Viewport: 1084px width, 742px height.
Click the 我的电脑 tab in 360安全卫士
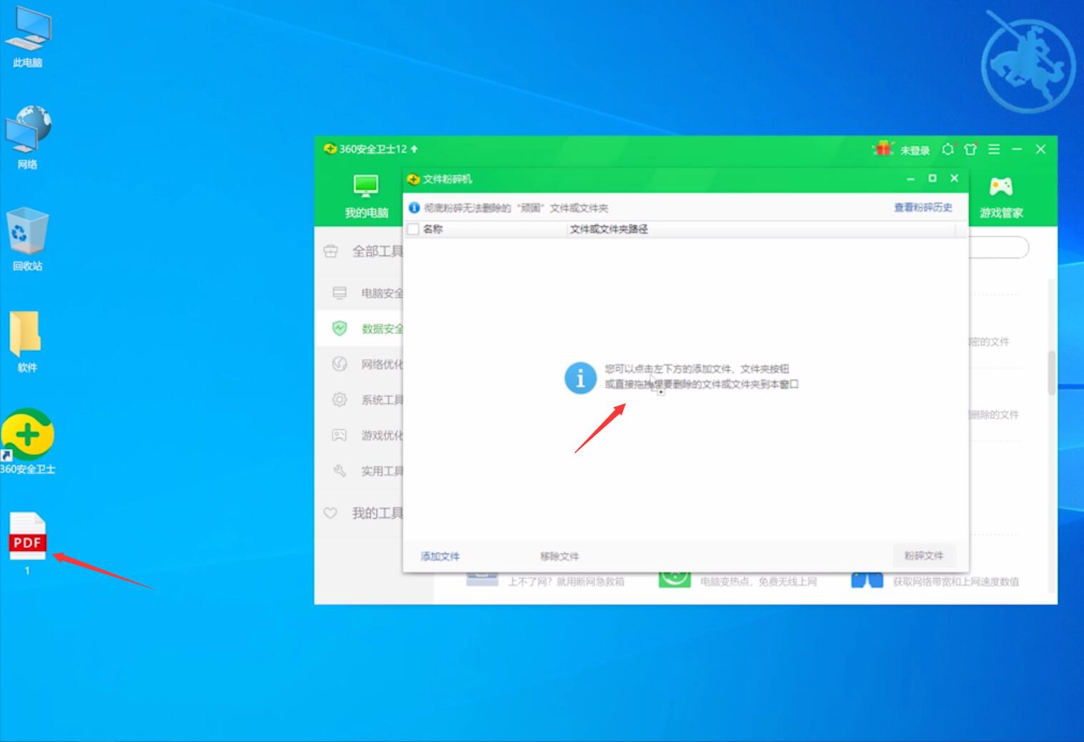click(x=367, y=197)
